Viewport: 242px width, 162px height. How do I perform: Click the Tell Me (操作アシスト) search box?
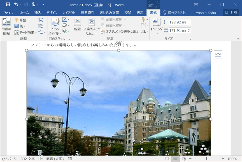tap(176, 13)
